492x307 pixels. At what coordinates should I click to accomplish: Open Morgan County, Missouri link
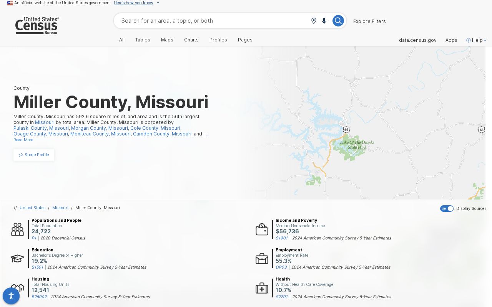pos(100,128)
